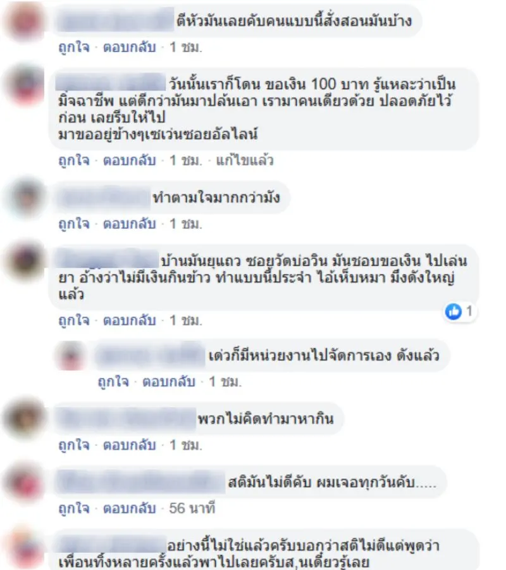Screen dimensions: 506x570
Task: Click ตอบกลับ under 'สติมันไม่ดีคับ' comment
Action: (130, 508)
